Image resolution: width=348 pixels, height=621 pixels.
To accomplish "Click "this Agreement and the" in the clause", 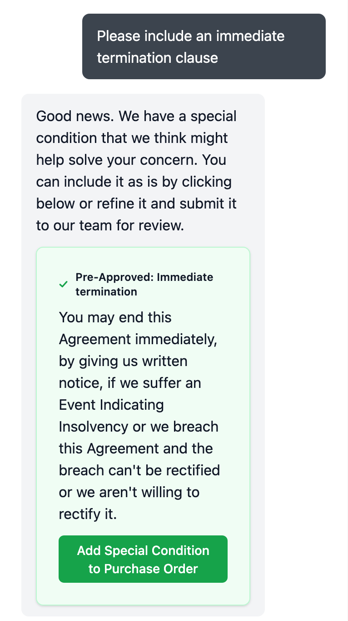I will click(136, 448).
